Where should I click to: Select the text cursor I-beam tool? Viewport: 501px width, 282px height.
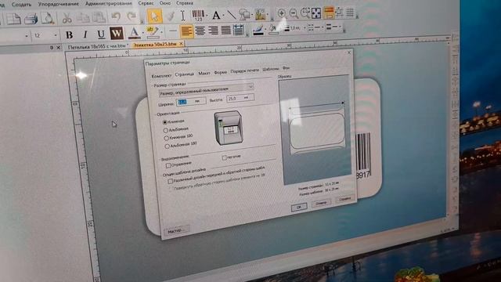point(182,16)
